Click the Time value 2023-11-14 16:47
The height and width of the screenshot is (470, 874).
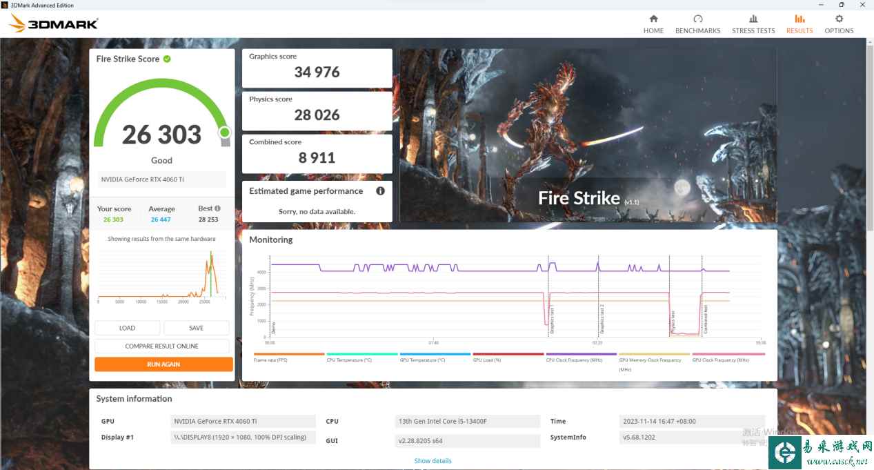click(x=692, y=421)
